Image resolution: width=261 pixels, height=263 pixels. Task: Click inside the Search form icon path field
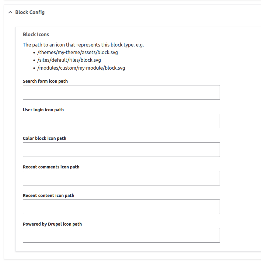pyautogui.click(x=121, y=92)
